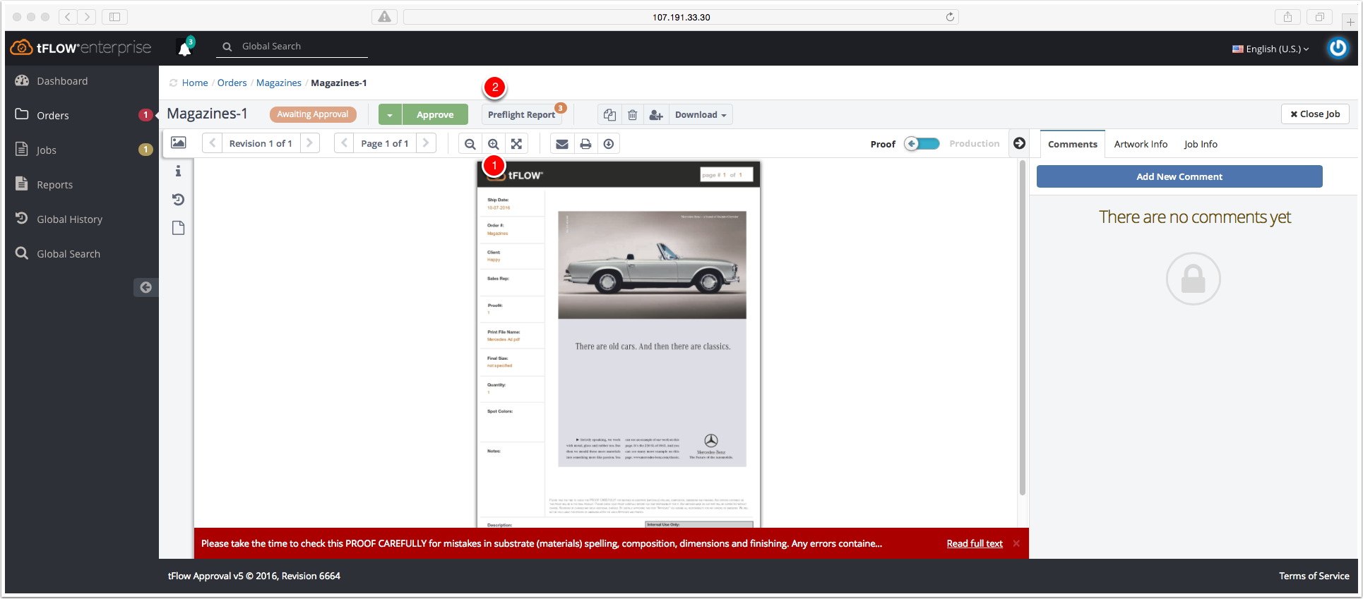This screenshot has width=1363, height=599.
Task: Open Global History in the sidebar
Action: coord(69,219)
